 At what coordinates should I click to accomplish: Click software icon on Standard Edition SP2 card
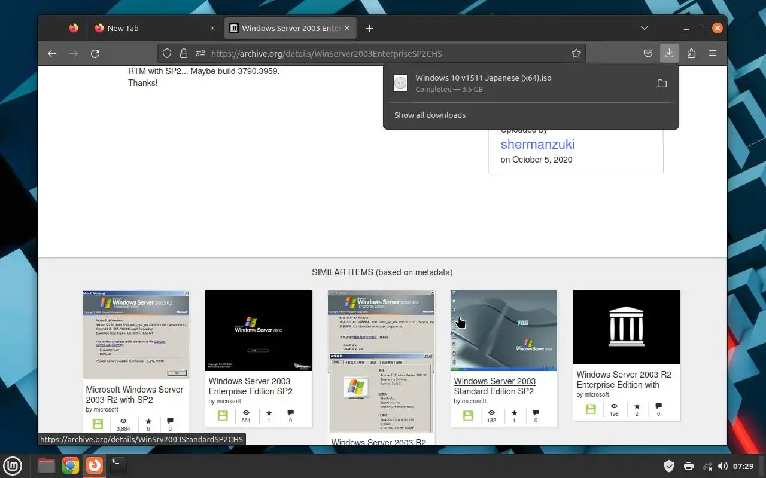tap(468, 415)
